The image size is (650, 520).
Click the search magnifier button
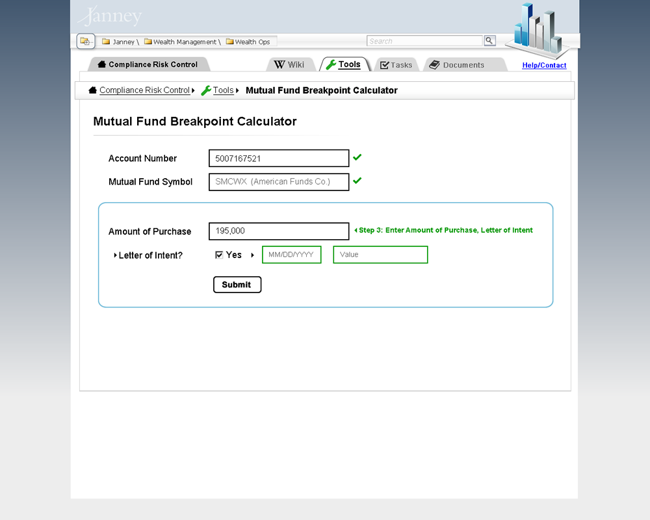click(x=489, y=41)
